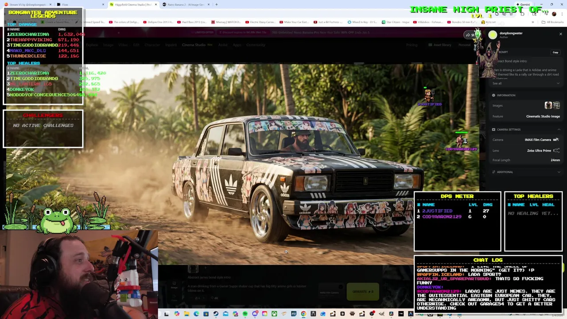Open the Gemini button in browser
This screenshot has height=319, width=567.
[x=523, y=4]
